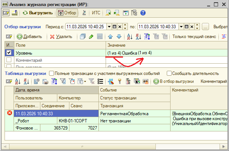
Task: Click the red Удалить cross icon
Action: click(x=52, y=37)
